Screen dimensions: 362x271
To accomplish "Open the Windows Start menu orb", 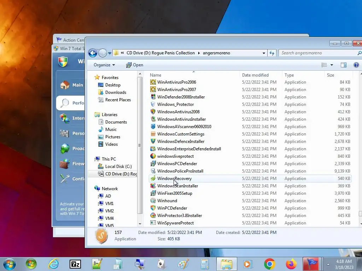I will (10, 264).
